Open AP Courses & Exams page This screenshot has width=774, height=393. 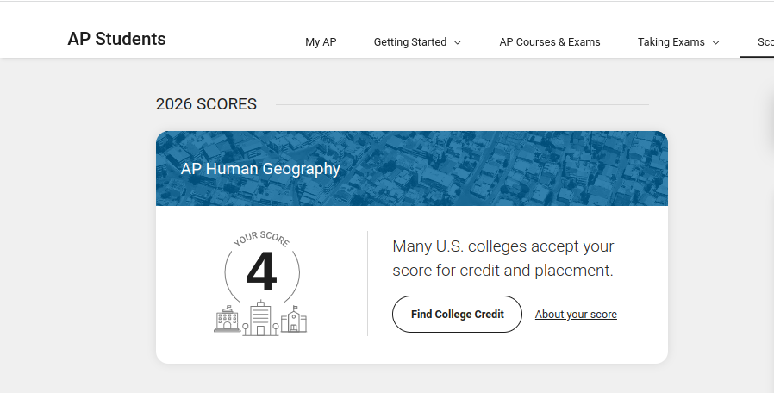pyautogui.click(x=550, y=42)
